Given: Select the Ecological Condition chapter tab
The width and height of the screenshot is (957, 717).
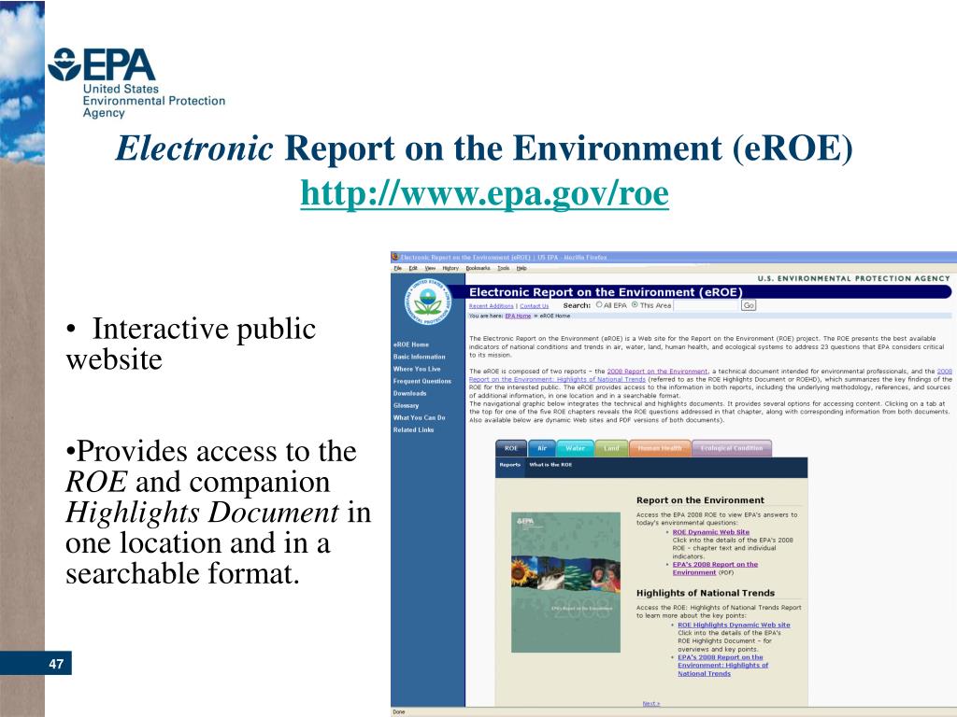Looking at the screenshot, I should point(732,448).
